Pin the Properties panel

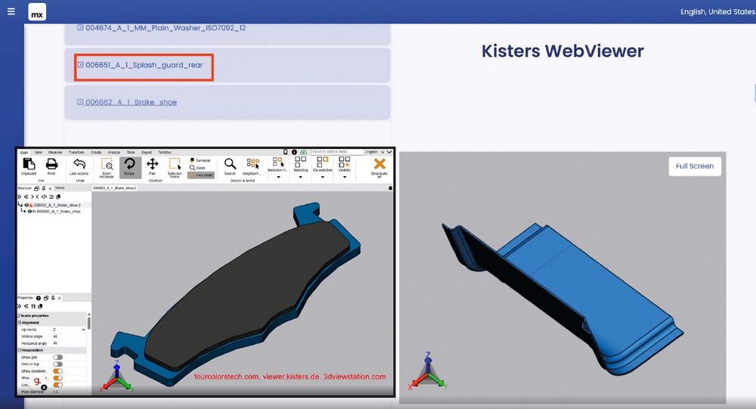tap(53, 298)
